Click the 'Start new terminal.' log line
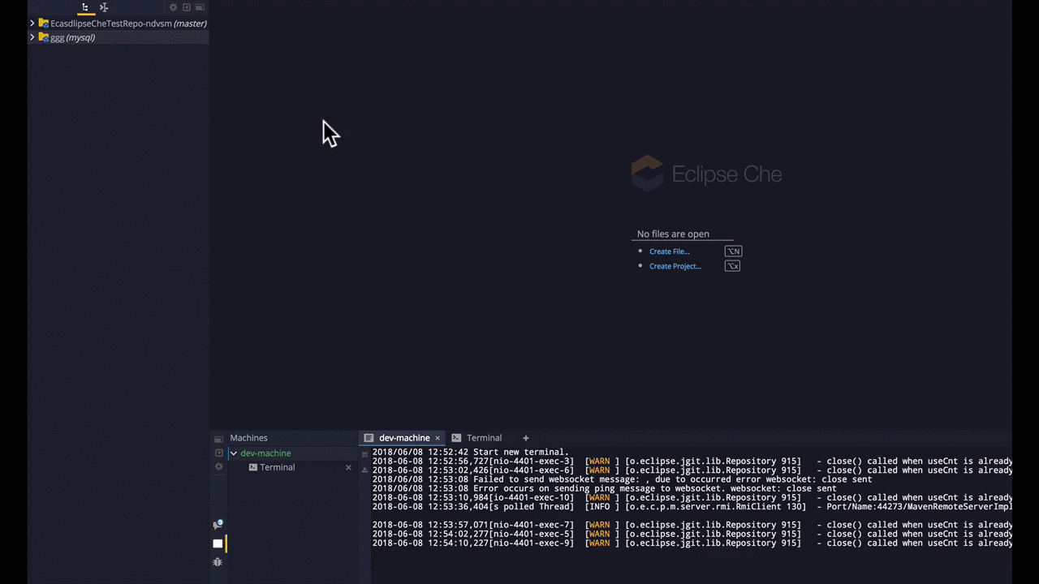This screenshot has height=584, width=1039. pos(471,452)
